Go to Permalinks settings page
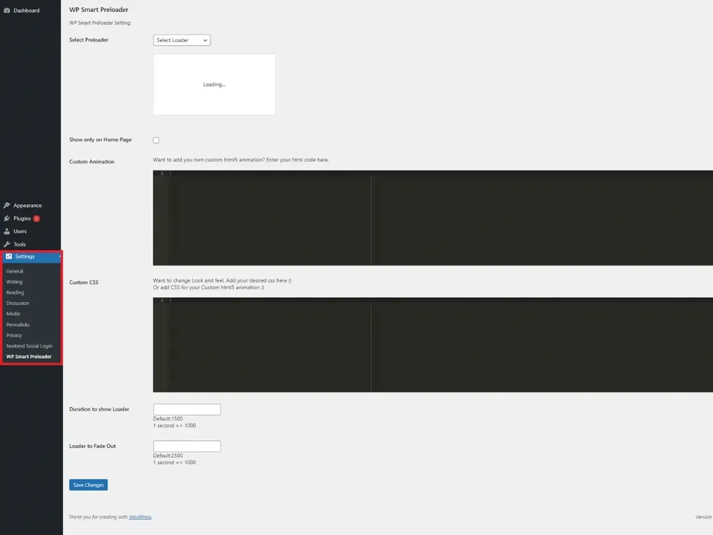Image resolution: width=713 pixels, height=535 pixels. coord(18,325)
